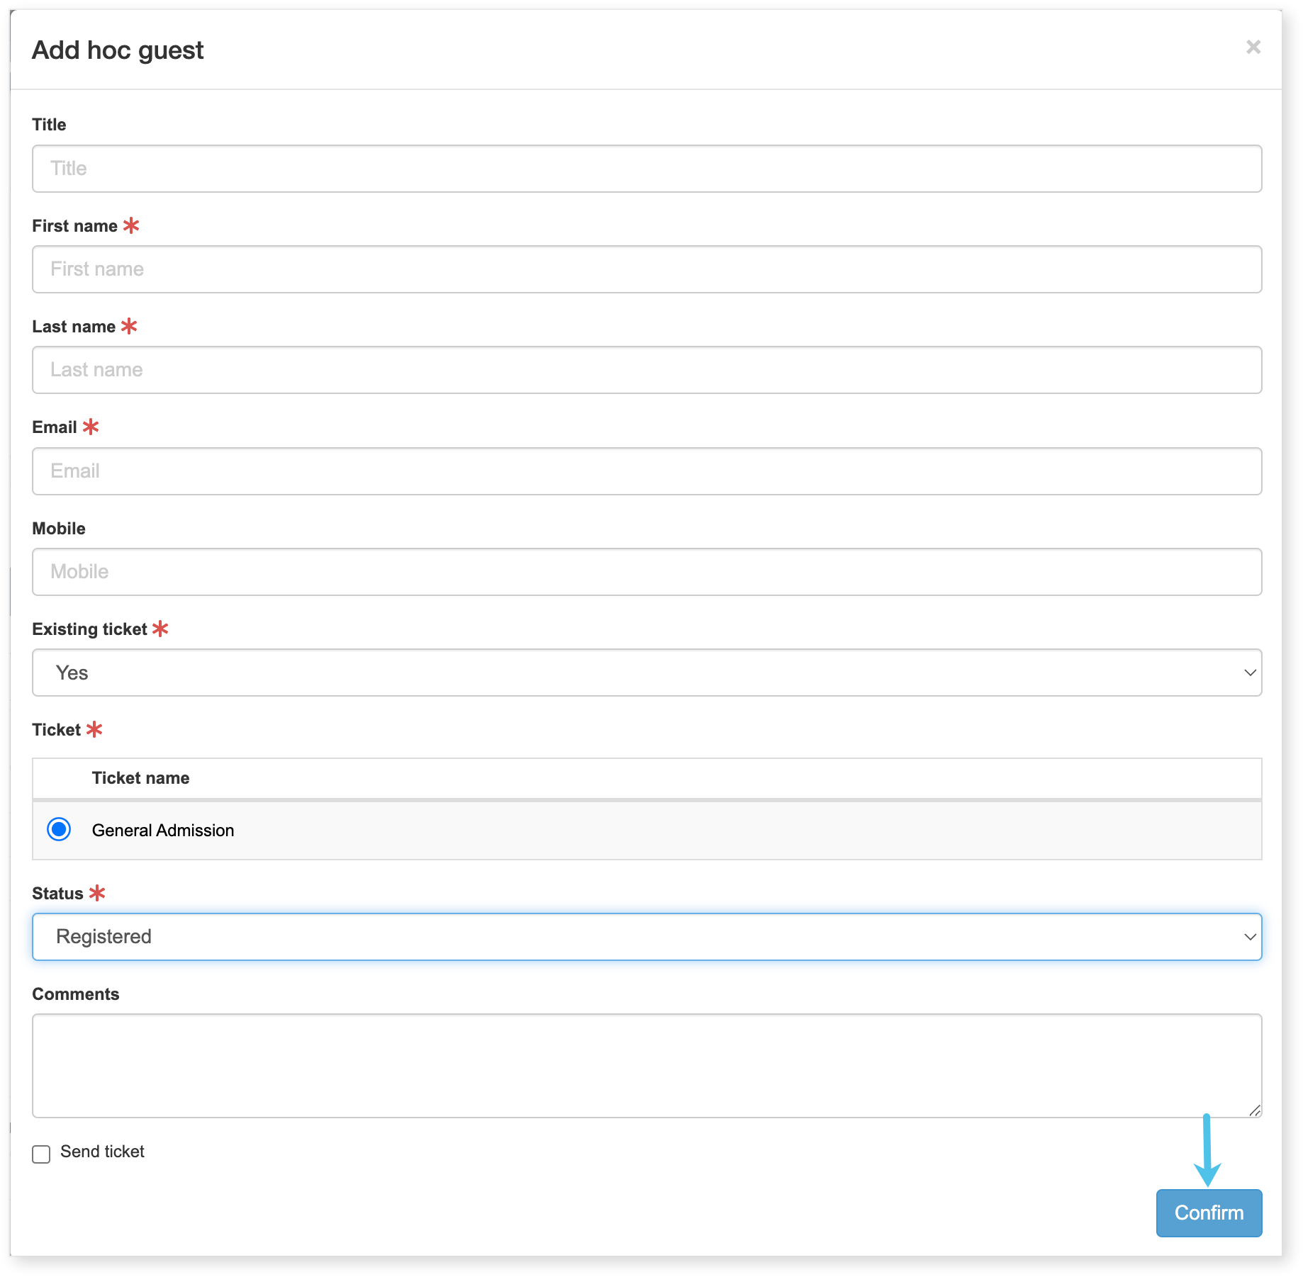Click inside the Comments text area
Image resolution: width=1303 pixels, height=1277 pixels.
click(x=647, y=1066)
